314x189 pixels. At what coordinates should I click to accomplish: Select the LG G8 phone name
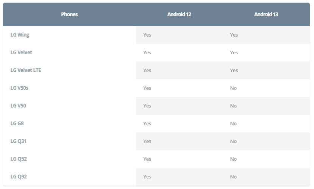(x=17, y=123)
